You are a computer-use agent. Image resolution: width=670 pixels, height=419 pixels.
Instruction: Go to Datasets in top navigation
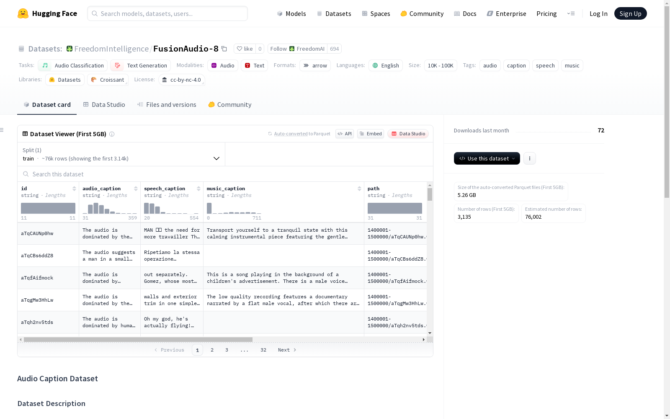334,13
